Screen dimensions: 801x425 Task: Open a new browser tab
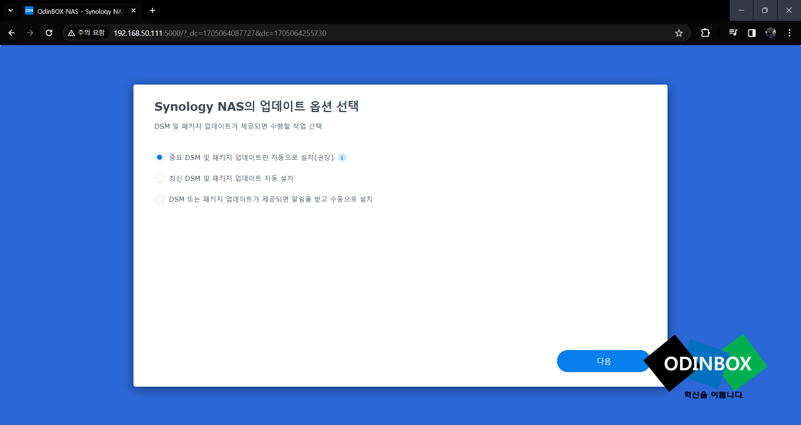[x=153, y=11]
